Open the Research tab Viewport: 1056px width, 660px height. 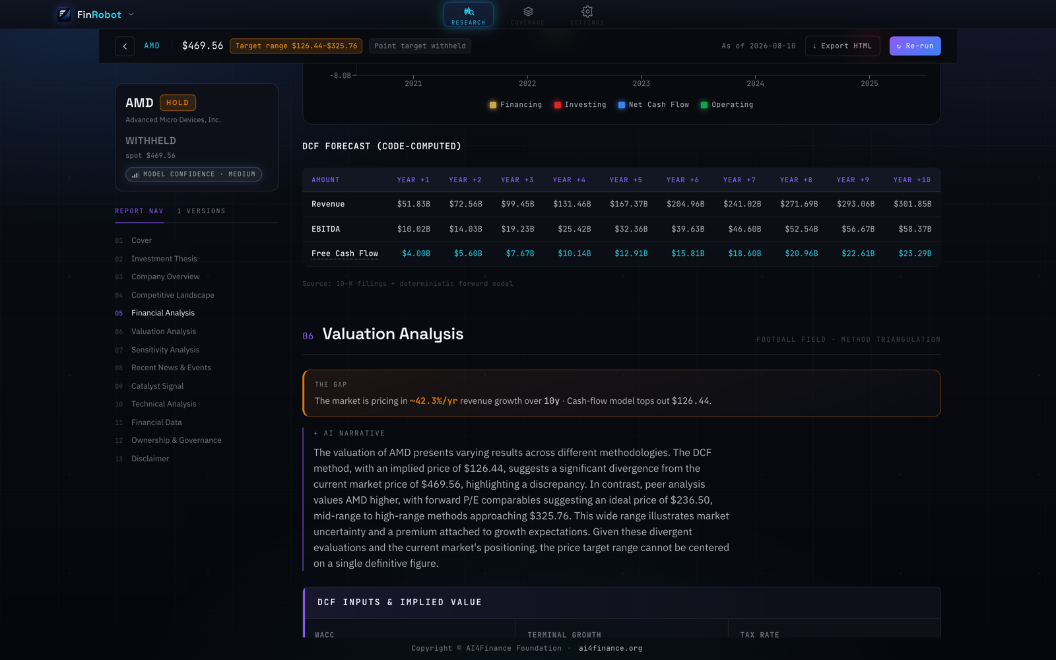coord(469,15)
